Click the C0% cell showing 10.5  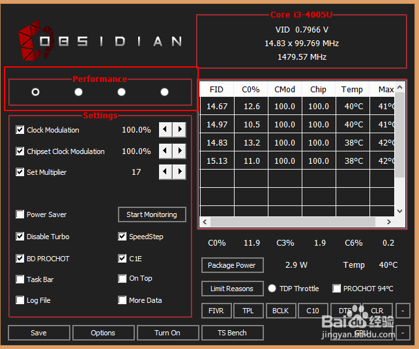252,124
